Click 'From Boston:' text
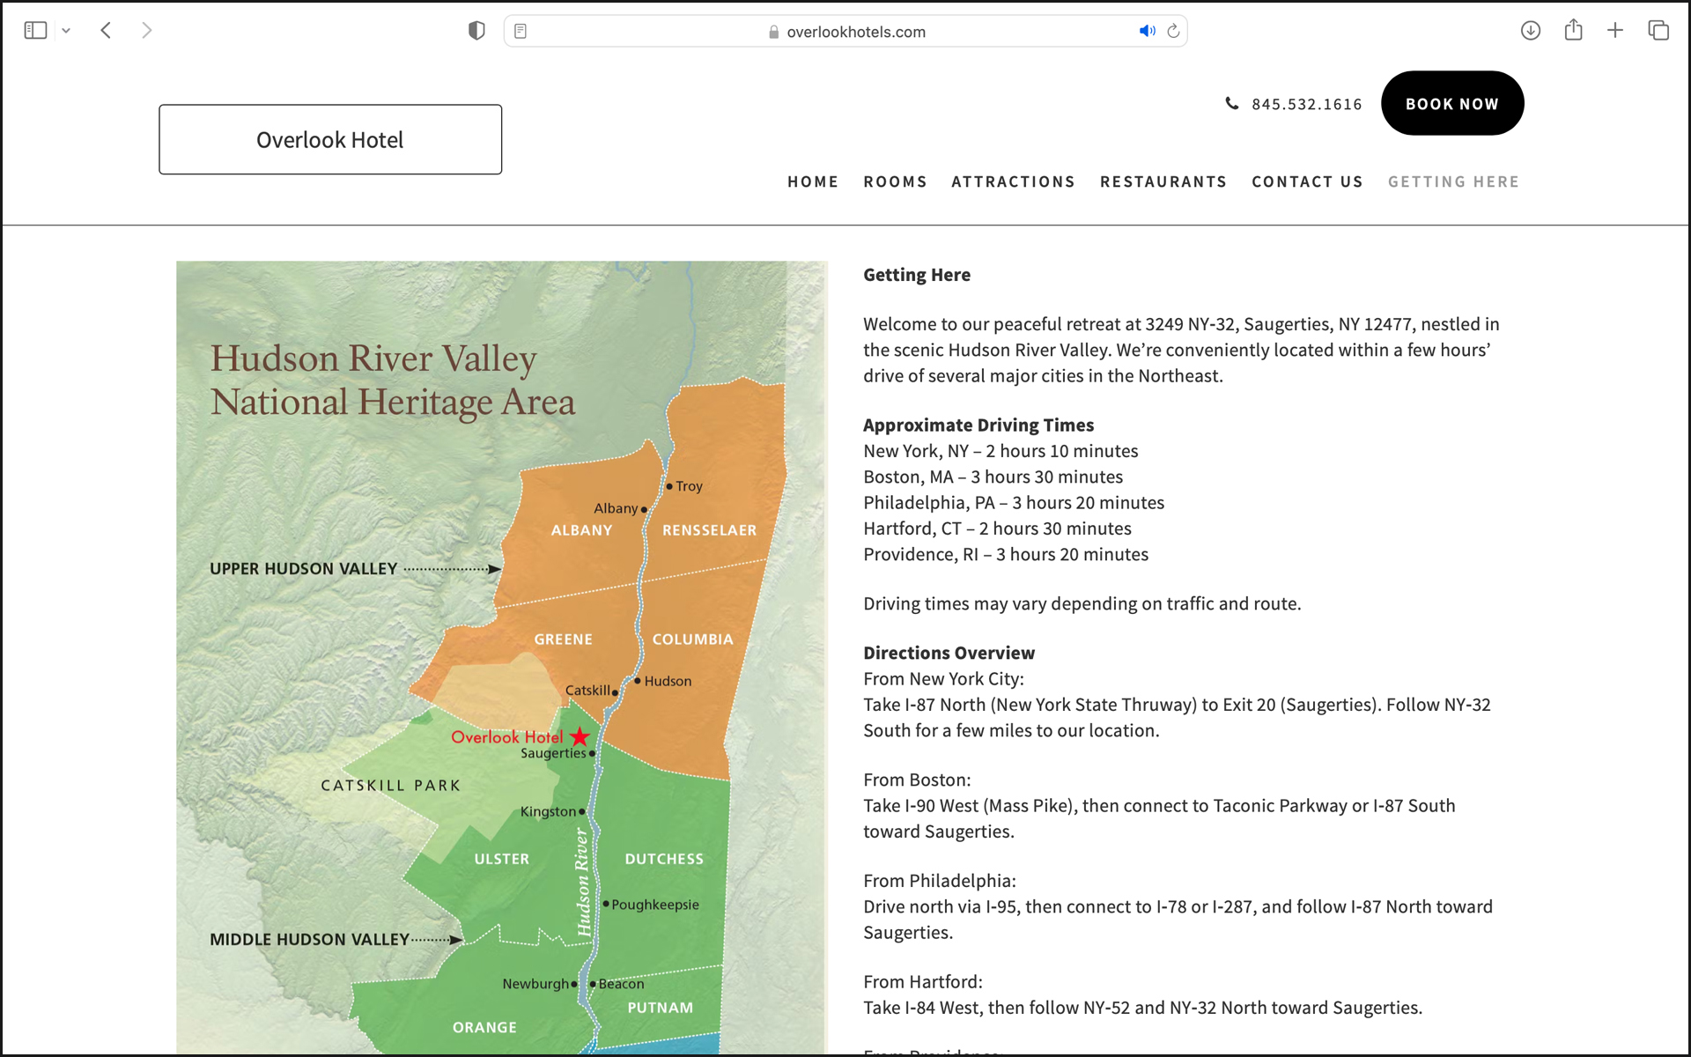This screenshot has height=1057, width=1691. (917, 780)
